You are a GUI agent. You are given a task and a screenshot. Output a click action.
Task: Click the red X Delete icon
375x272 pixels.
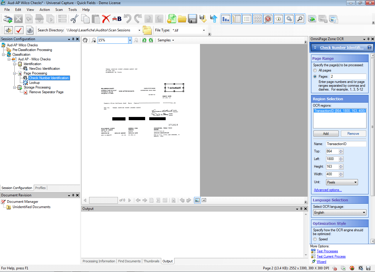[106, 19]
